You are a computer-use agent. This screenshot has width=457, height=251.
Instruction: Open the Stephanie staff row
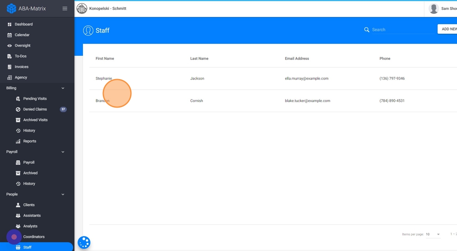[x=273, y=79]
